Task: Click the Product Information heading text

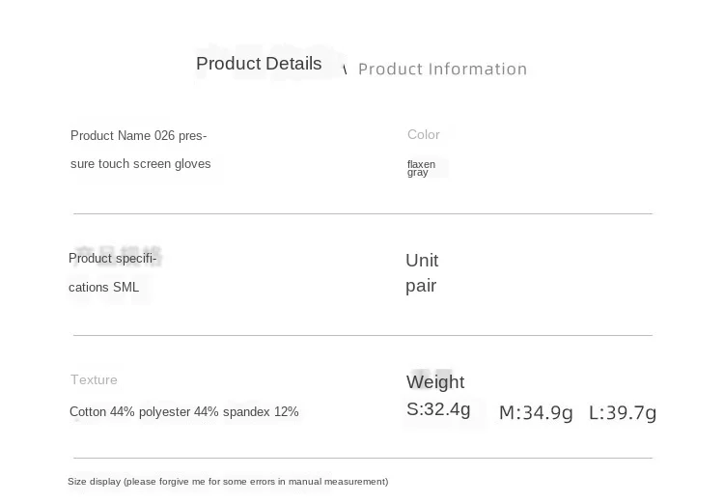Action: (442, 70)
